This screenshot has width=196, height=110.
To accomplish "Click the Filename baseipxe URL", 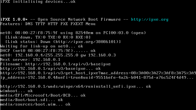I will click(68, 64).
